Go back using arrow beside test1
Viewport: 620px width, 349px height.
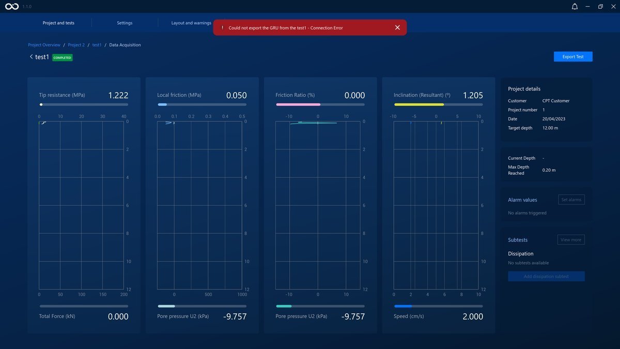tap(31, 57)
